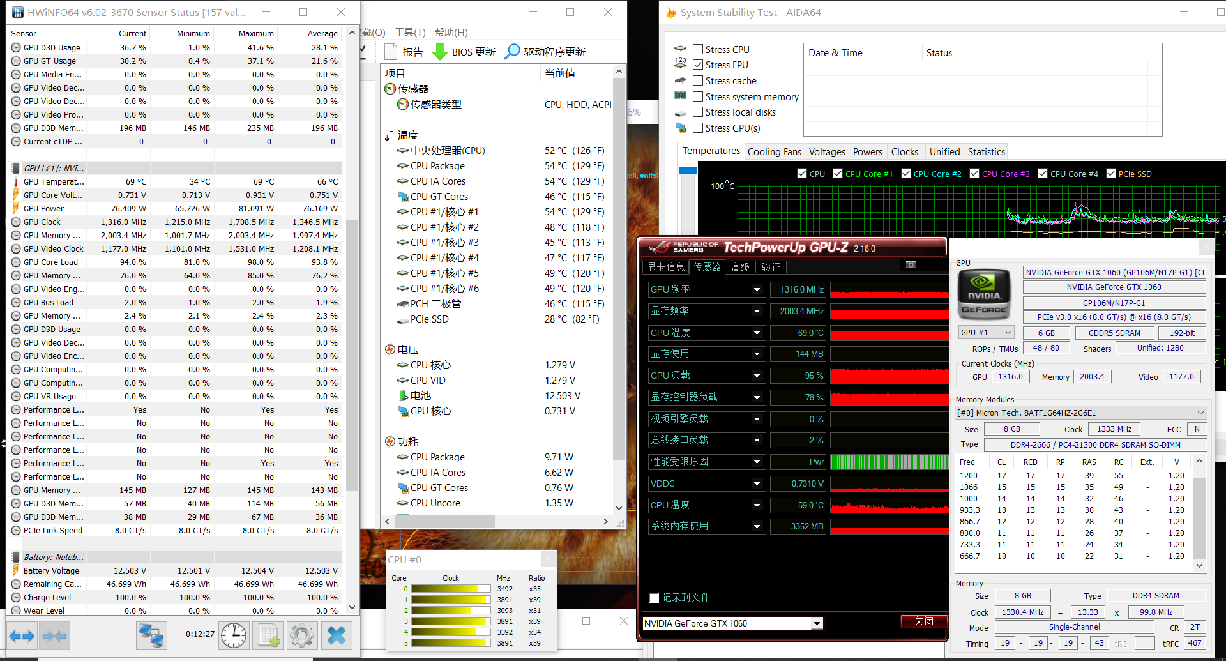The image size is (1226, 661).
Task: Open 显存频率 sensor dropdown
Action: pyautogui.click(x=757, y=311)
